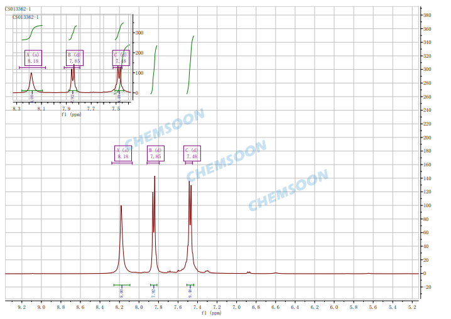Screen dimensions: 451x319
Task: Select multiplet box C (d) 7.48 in main spectrum
Action: click(192, 153)
